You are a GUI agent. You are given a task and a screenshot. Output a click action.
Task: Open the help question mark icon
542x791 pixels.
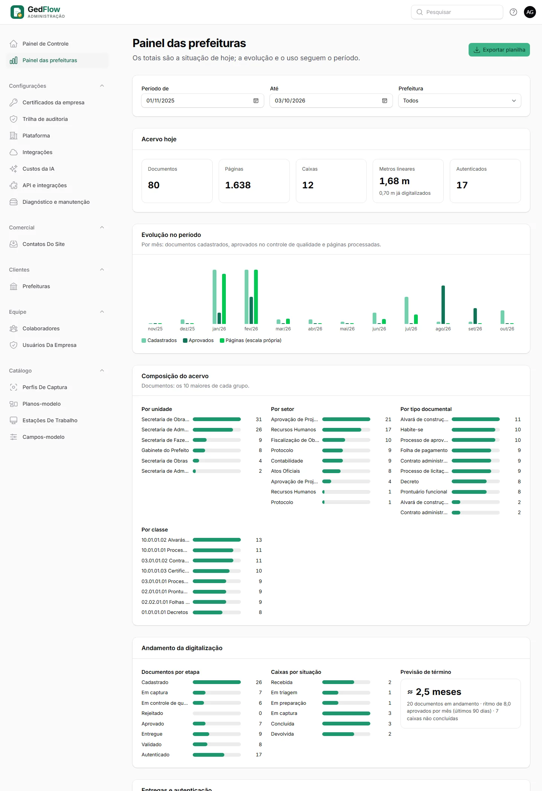pos(513,12)
